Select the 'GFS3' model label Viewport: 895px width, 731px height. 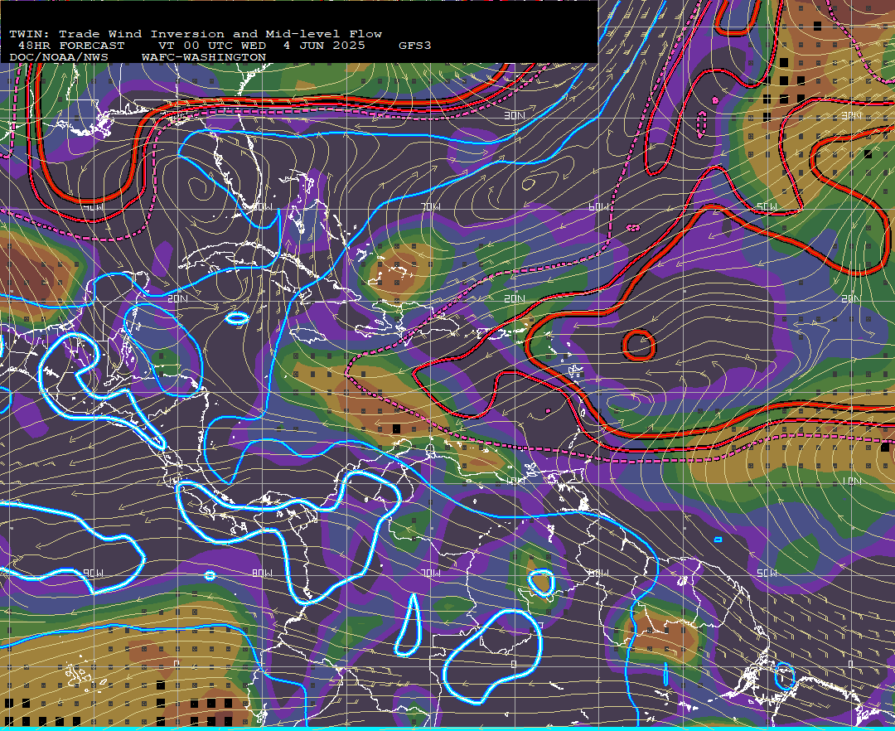[x=415, y=46]
